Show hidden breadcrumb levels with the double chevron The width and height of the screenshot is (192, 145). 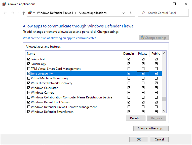(34, 13)
